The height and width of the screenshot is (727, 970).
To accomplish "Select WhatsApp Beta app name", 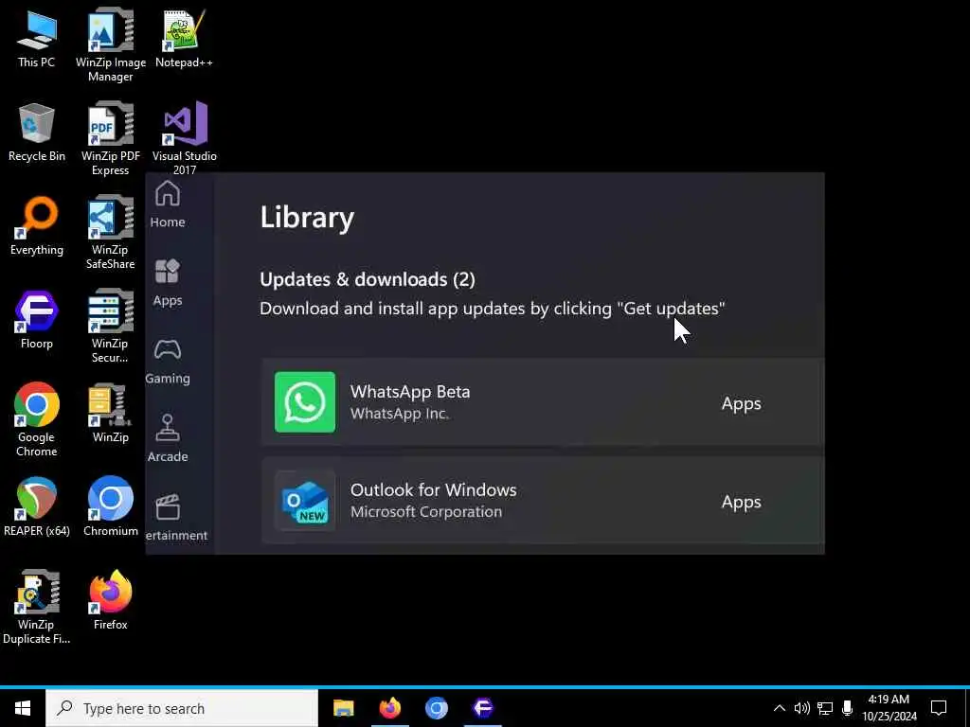I will (410, 392).
